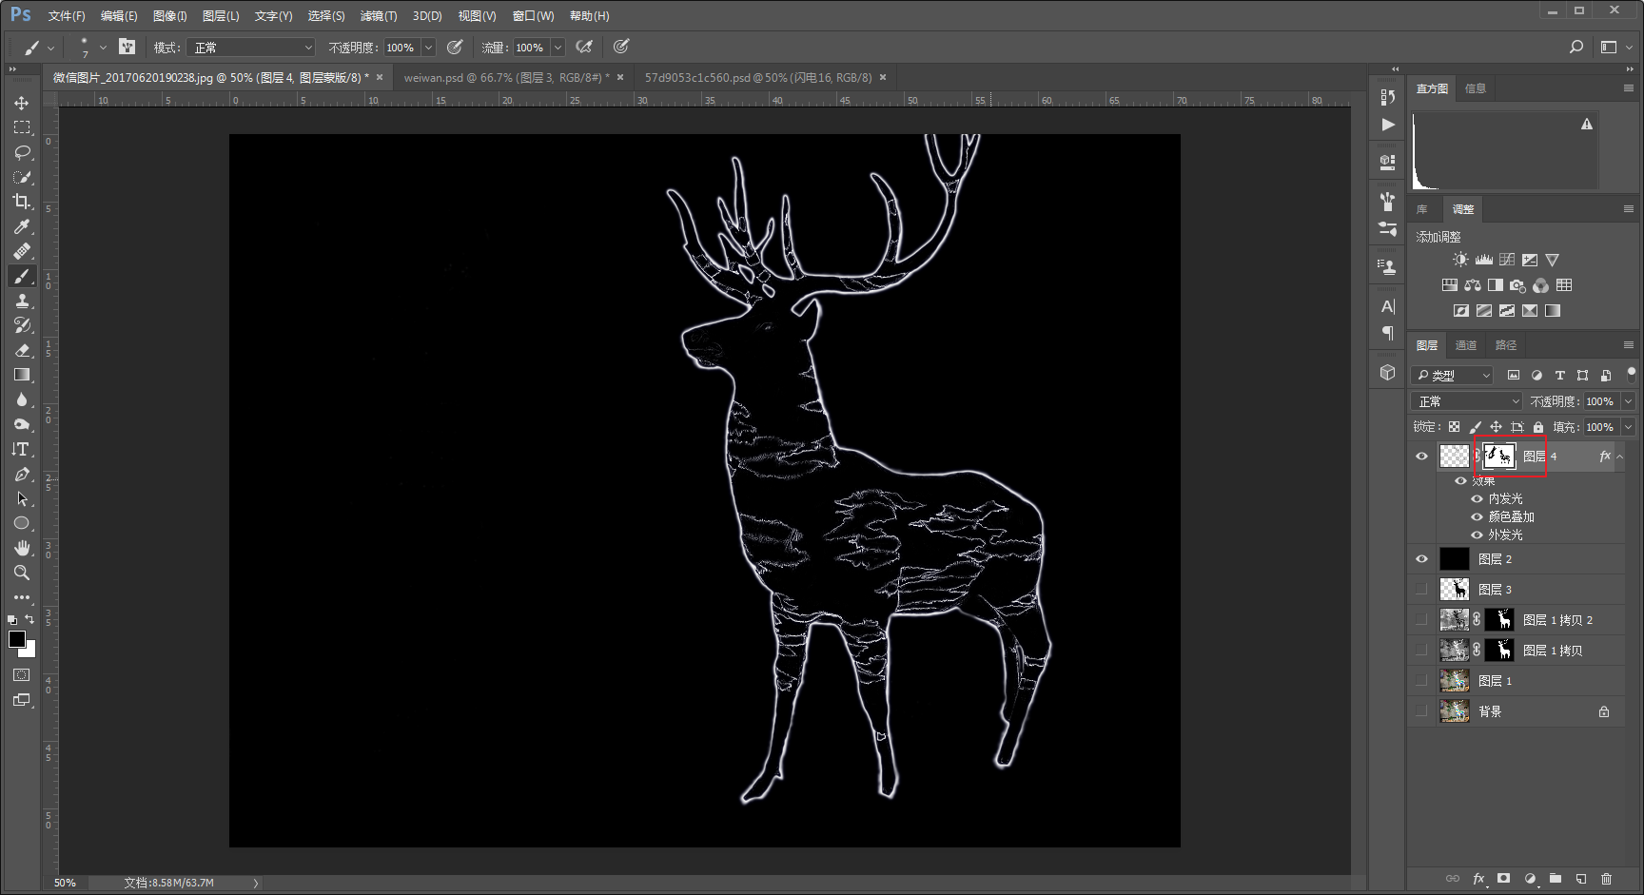
Task: Open the 3D panel cube icon
Action: click(1387, 373)
